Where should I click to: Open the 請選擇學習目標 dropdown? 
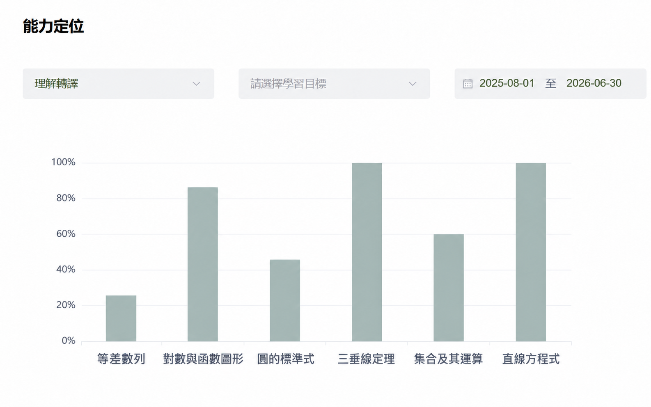334,84
